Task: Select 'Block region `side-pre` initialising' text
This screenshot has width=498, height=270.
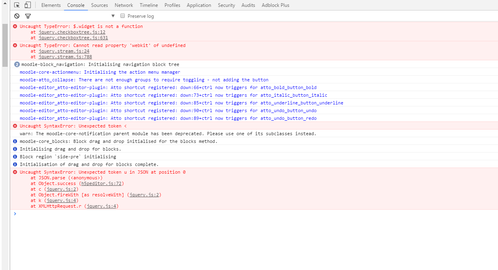Action: 68,157
